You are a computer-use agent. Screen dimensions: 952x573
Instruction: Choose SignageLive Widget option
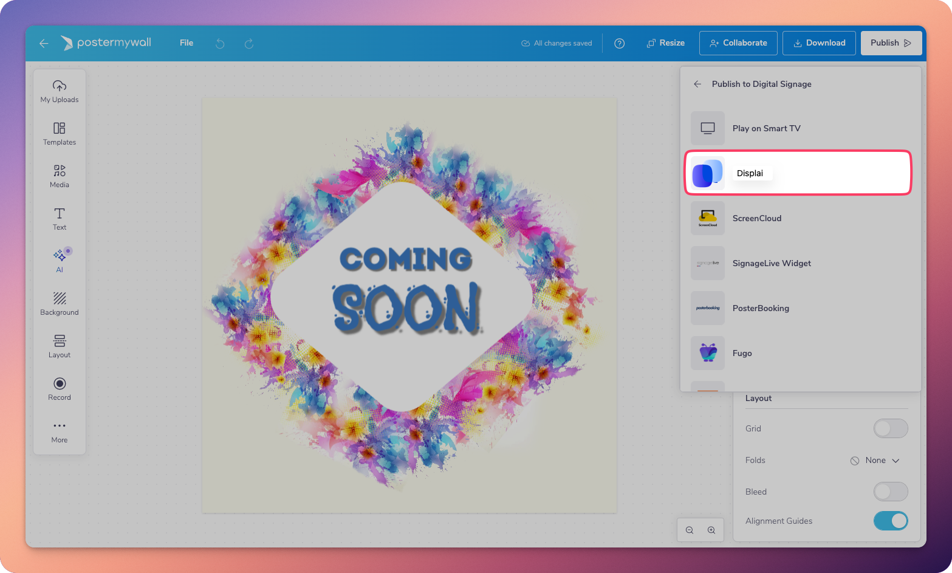pos(801,263)
